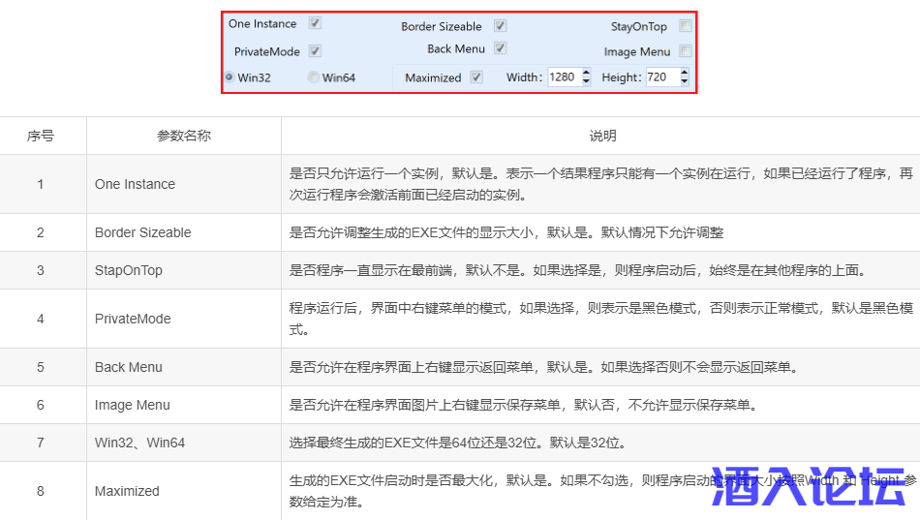Click the Height input field

click(x=661, y=77)
